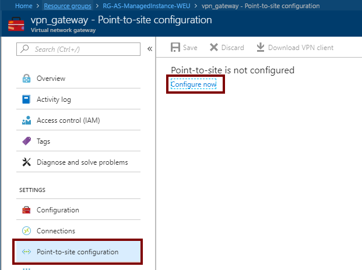Select the Connections circular icon
The height and width of the screenshot is (270, 362).
26,230
